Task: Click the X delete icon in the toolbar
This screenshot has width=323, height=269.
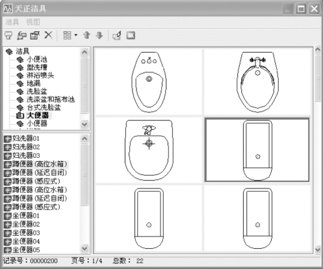Action: point(48,35)
